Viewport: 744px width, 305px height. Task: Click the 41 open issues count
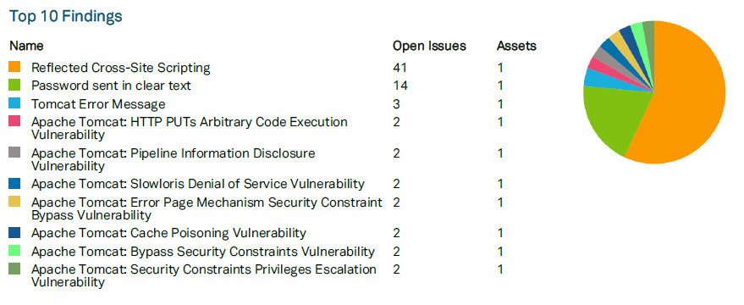(x=400, y=68)
